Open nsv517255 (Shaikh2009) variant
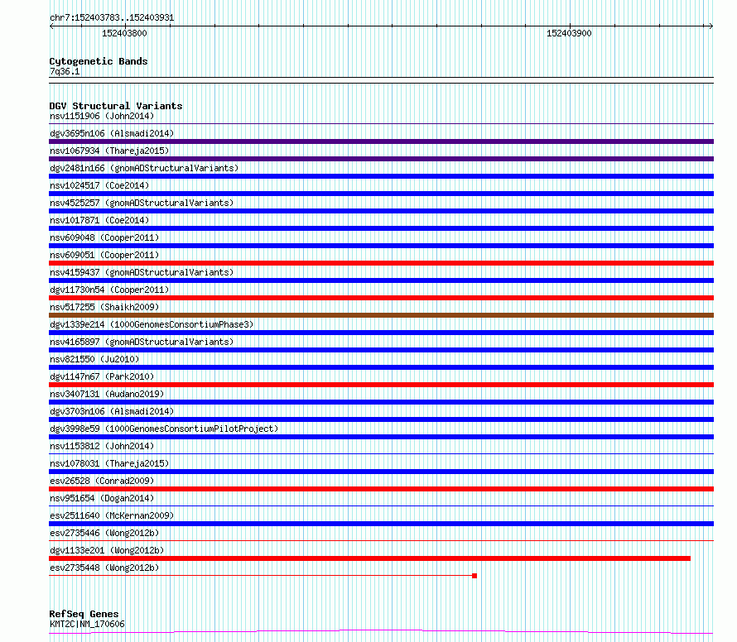The height and width of the screenshot is (642, 737). (104, 307)
